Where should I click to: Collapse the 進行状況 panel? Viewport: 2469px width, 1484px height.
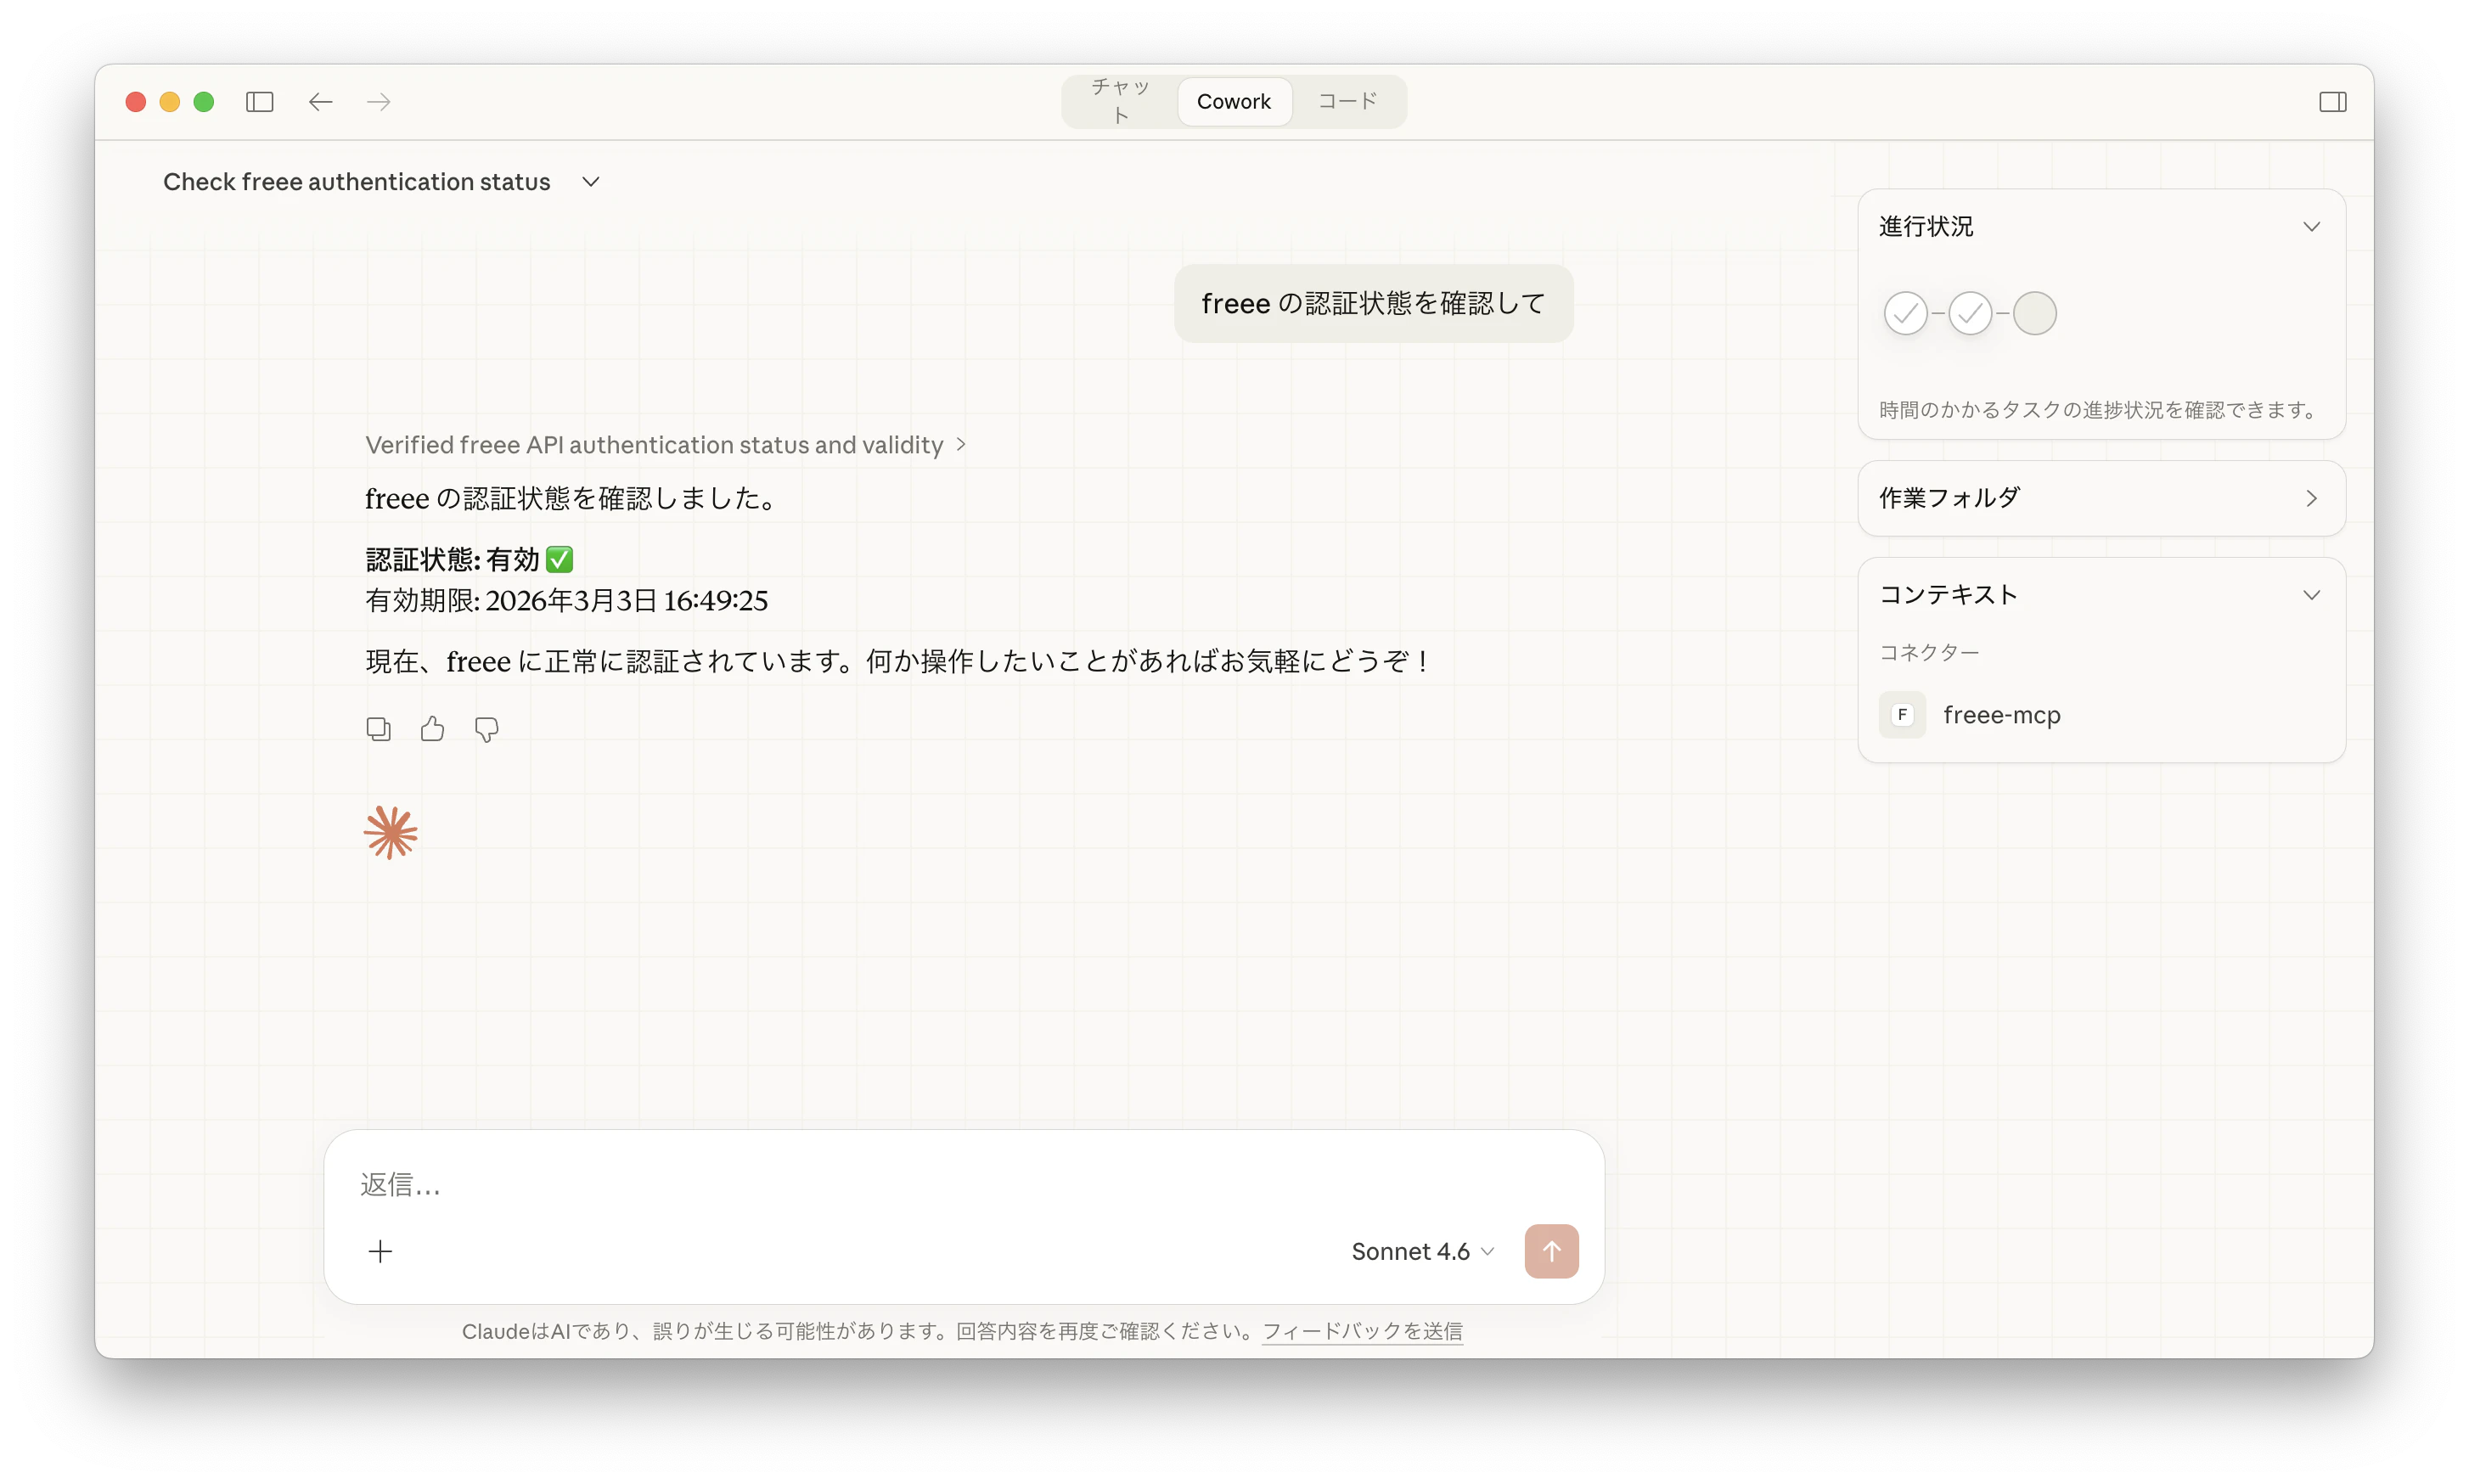tap(2311, 227)
